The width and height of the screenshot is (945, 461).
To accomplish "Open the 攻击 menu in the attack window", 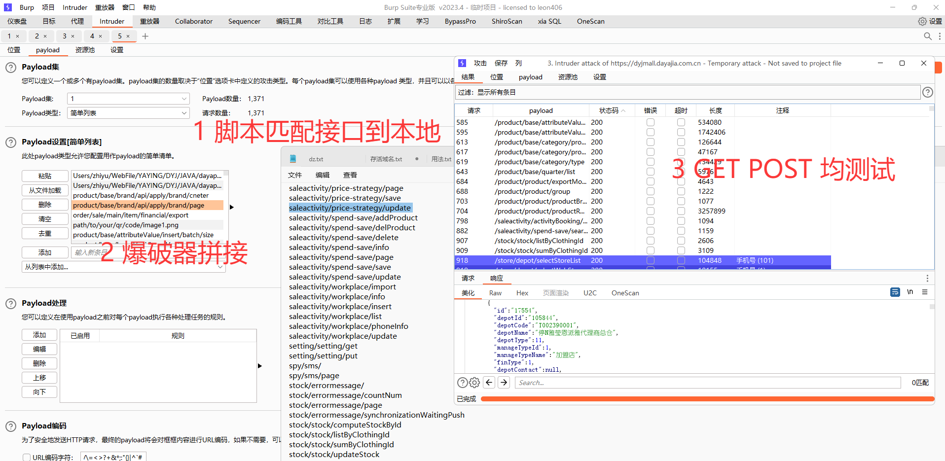I will (x=480, y=63).
